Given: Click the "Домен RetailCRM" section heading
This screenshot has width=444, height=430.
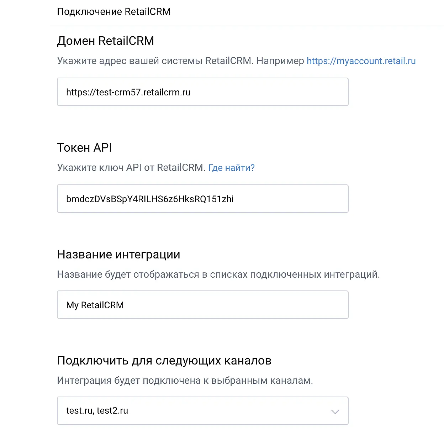Looking at the screenshot, I should click(x=105, y=41).
